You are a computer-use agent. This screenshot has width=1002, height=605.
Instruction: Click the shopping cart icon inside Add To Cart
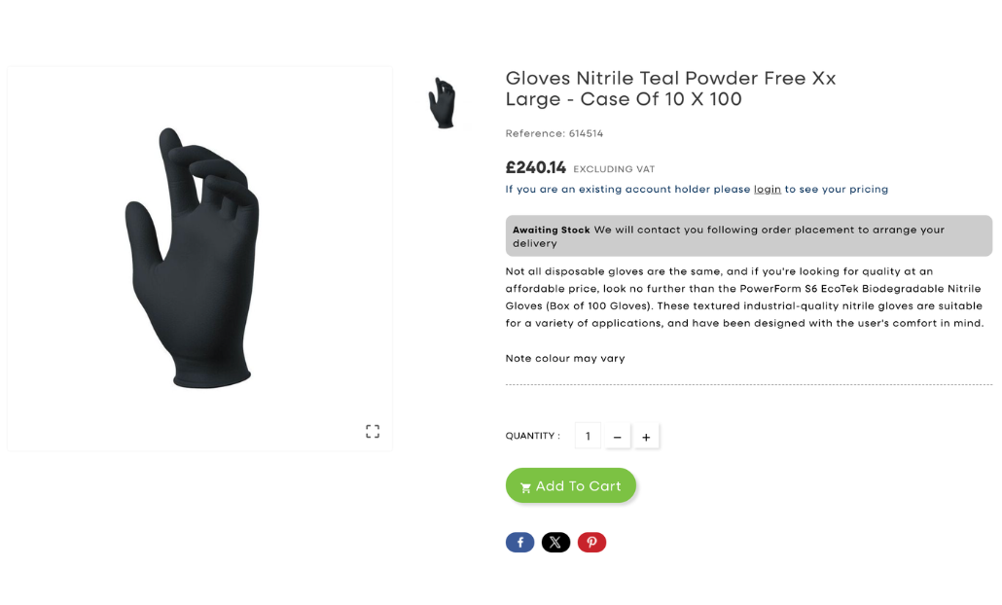point(526,485)
